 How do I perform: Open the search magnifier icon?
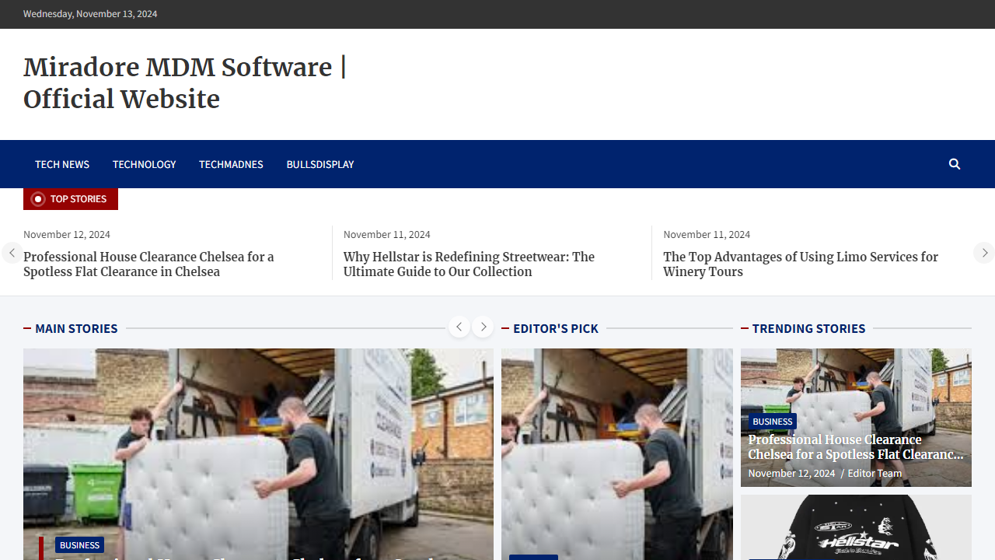(x=955, y=164)
